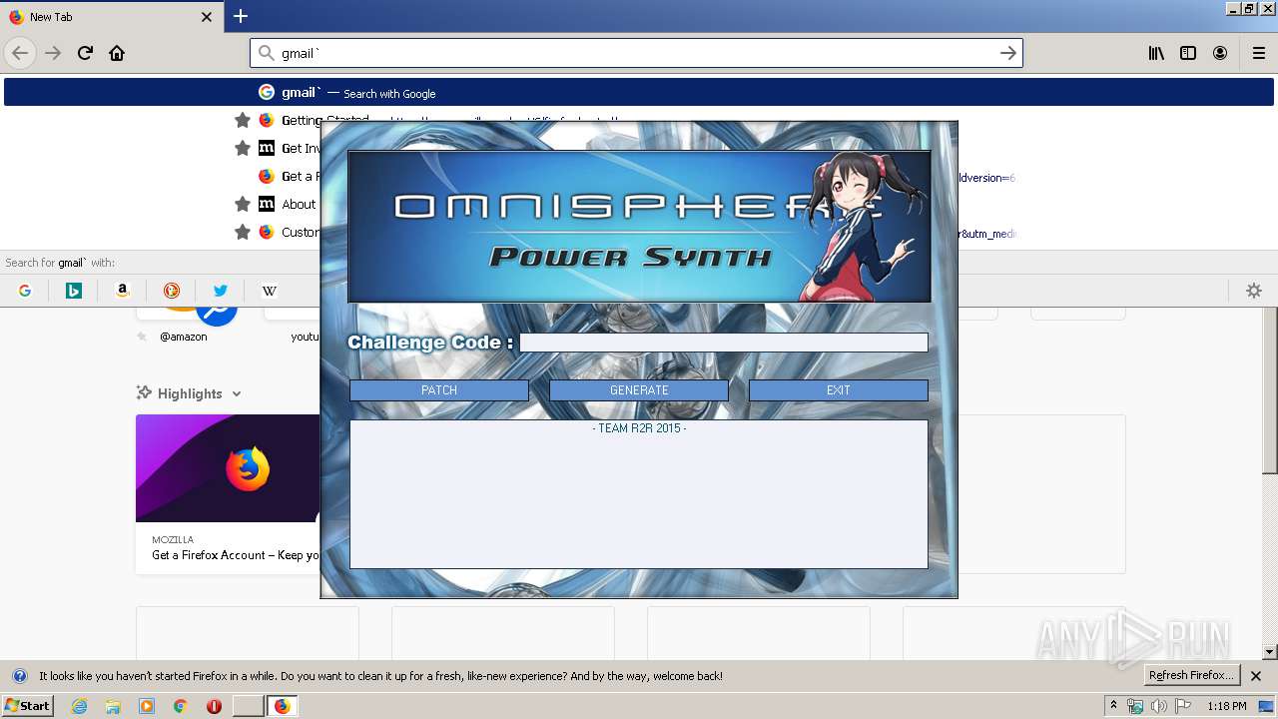Image resolution: width=1278 pixels, height=719 pixels.
Task: Select the About suggestion row
Action: (299, 204)
